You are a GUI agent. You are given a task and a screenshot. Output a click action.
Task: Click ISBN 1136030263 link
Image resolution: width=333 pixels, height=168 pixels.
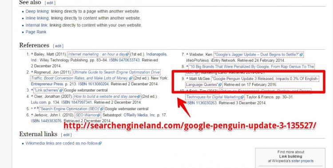(x=201, y=103)
